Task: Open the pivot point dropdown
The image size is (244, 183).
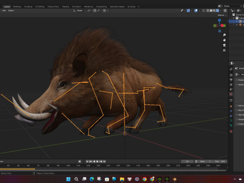Action: tap(89, 11)
